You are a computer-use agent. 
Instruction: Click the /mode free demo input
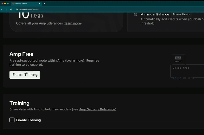(187, 71)
